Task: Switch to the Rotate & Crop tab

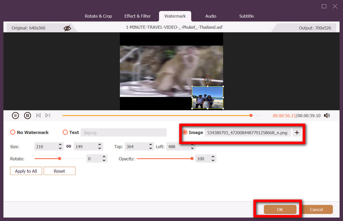Action: point(99,16)
